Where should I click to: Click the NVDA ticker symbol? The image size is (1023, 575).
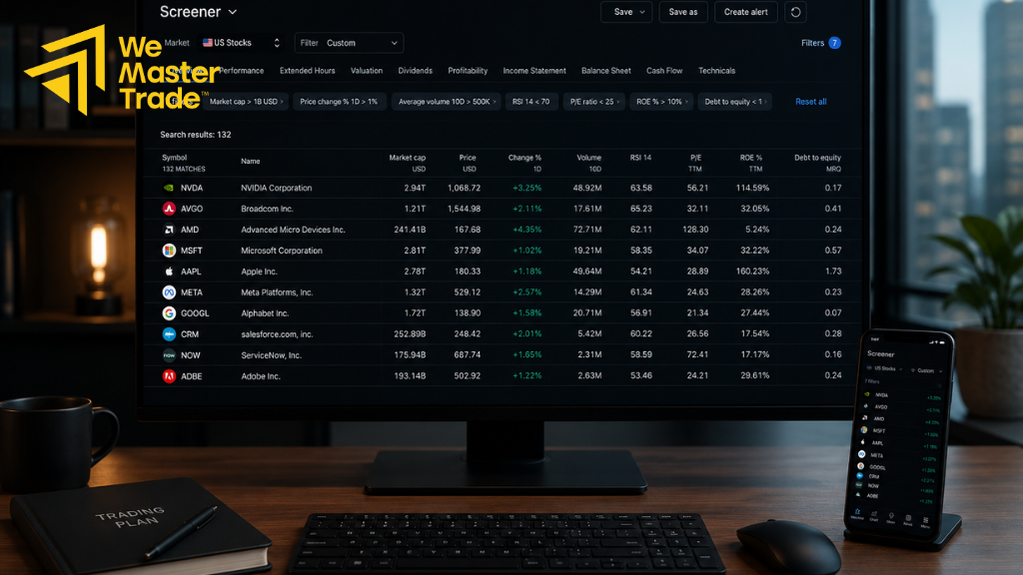tap(192, 188)
